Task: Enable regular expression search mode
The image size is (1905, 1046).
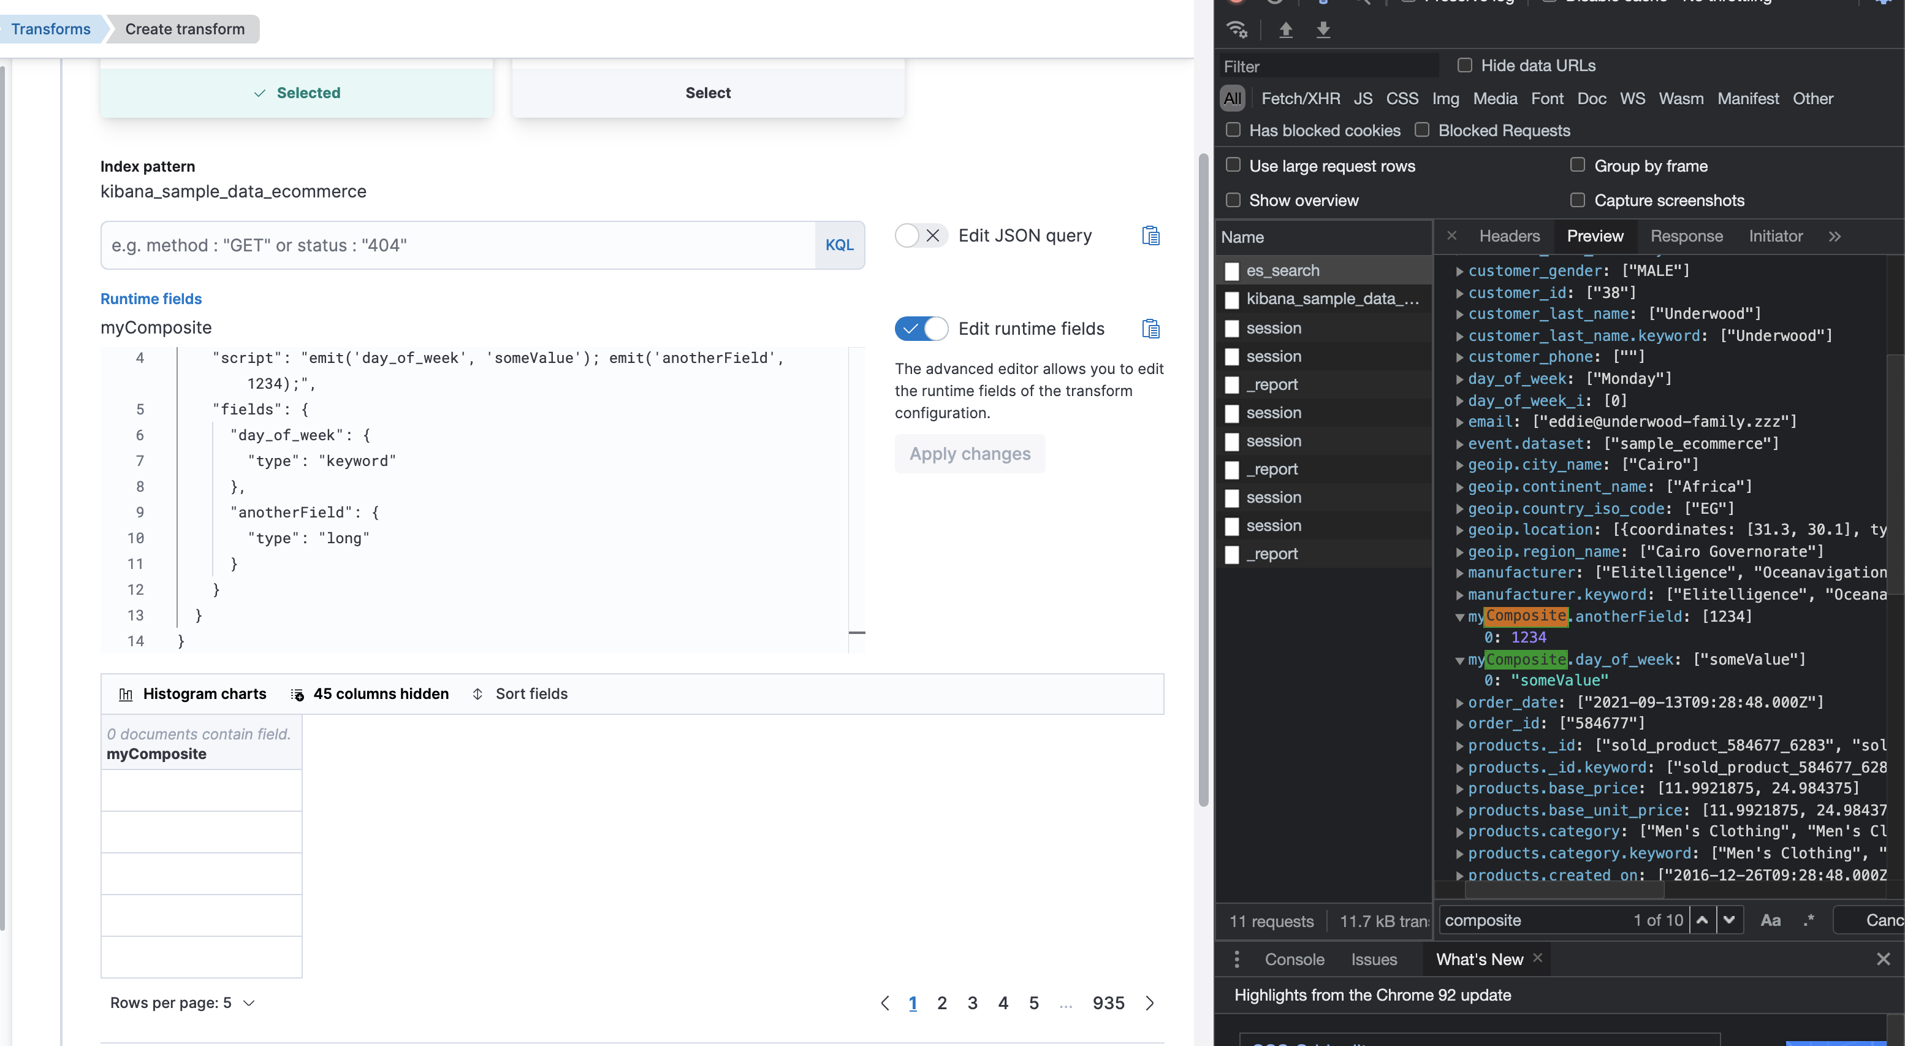Action: [1809, 920]
